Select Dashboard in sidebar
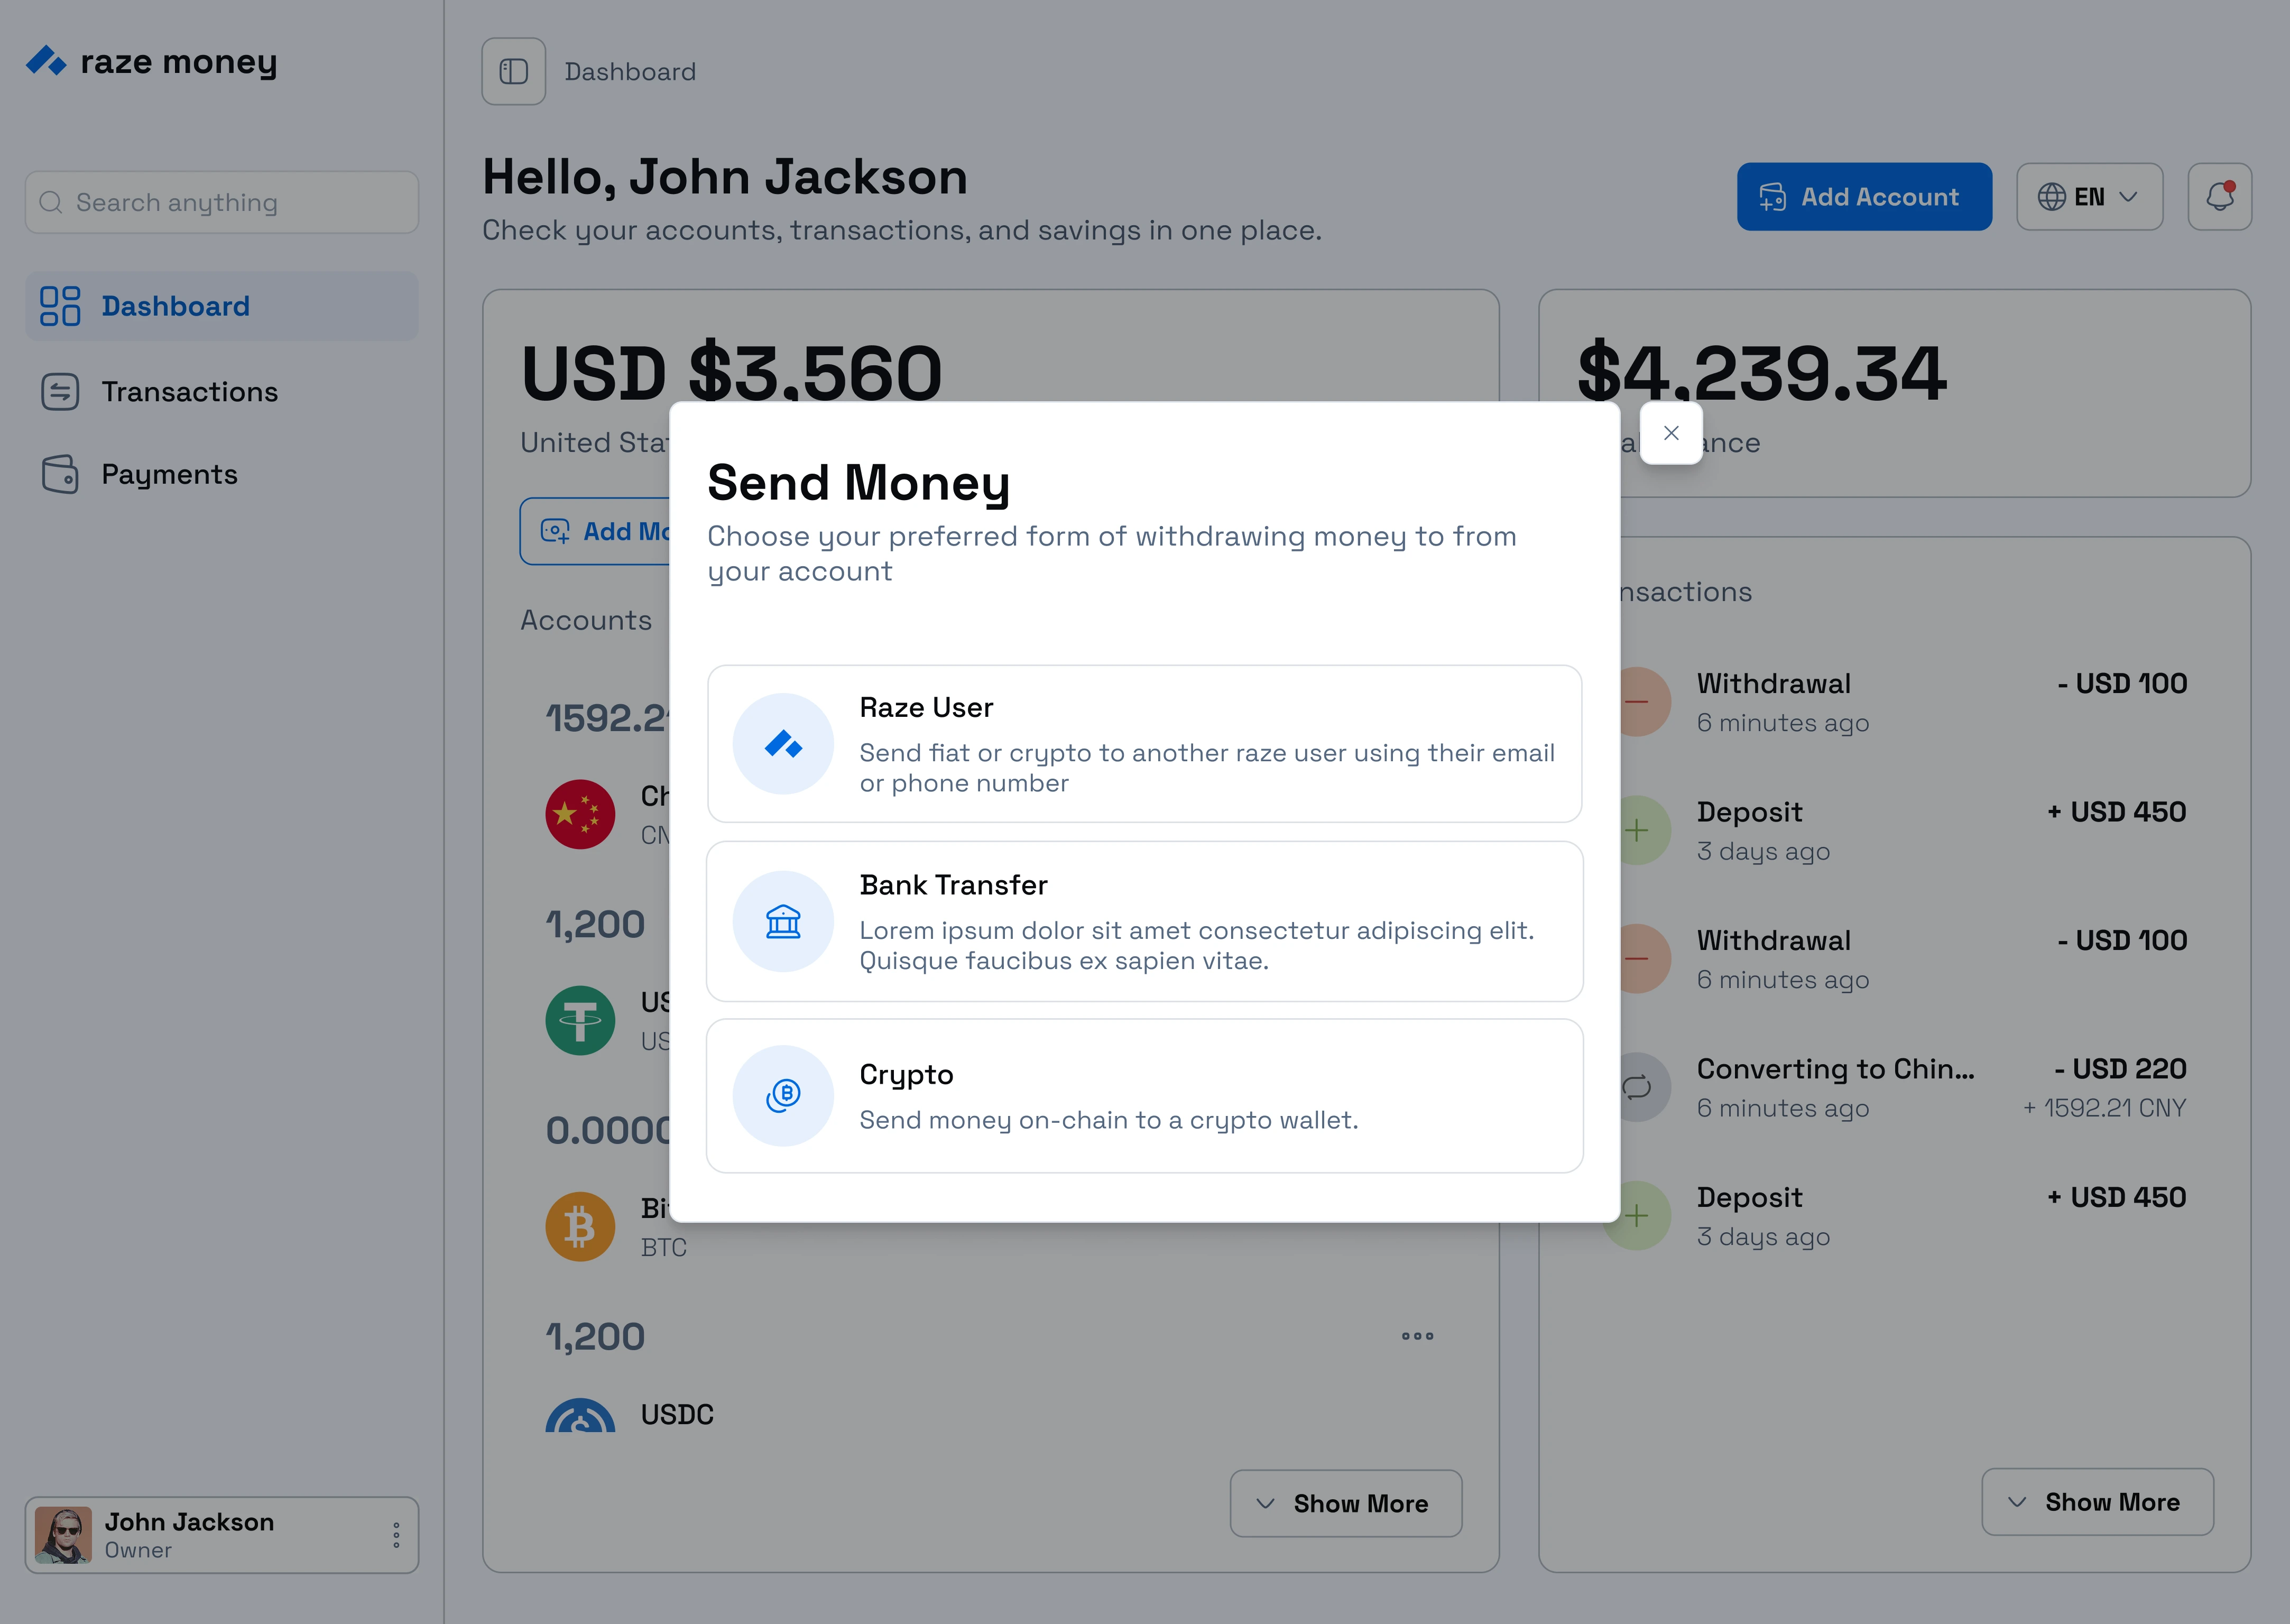2290x1624 pixels. (x=175, y=306)
